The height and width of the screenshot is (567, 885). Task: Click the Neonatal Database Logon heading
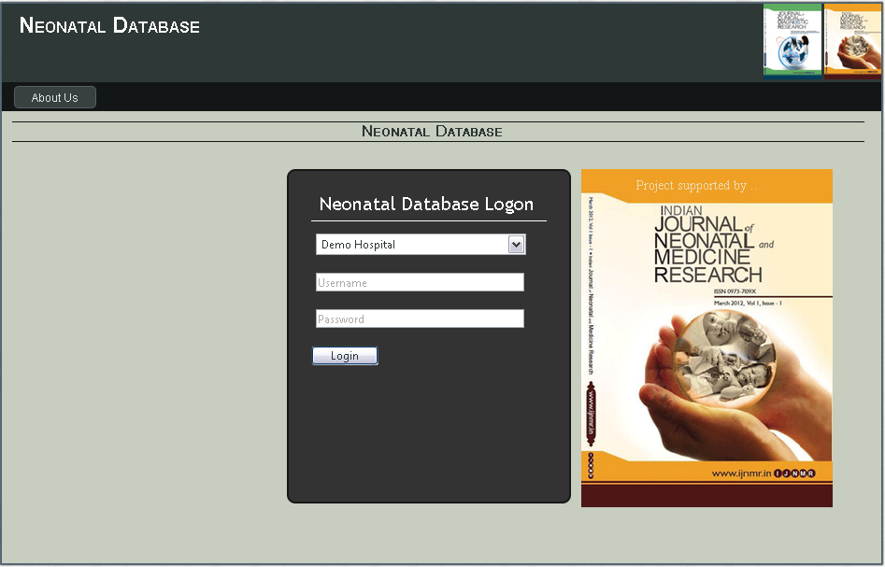click(x=426, y=204)
